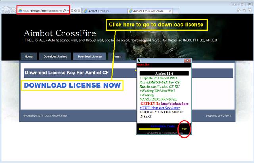Click the HOTKEY ON/OFF MENU: INSERT text
The image size is (254, 163).
tap(162, 114)
